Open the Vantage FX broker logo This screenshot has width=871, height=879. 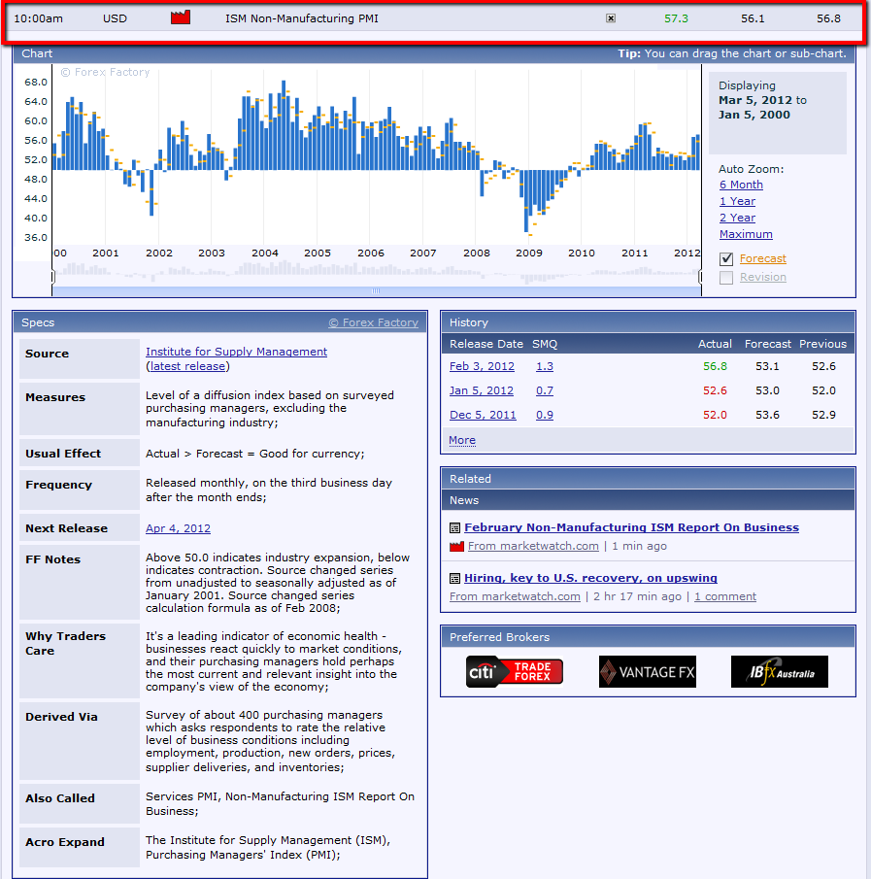[x=648, y=671]
